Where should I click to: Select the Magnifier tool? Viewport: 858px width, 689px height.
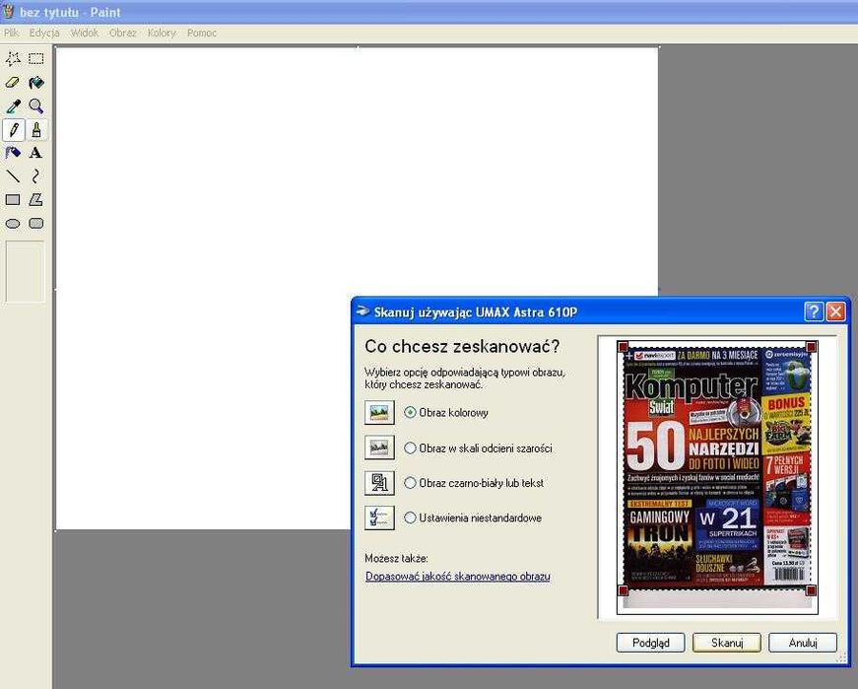tap(36, 106)
